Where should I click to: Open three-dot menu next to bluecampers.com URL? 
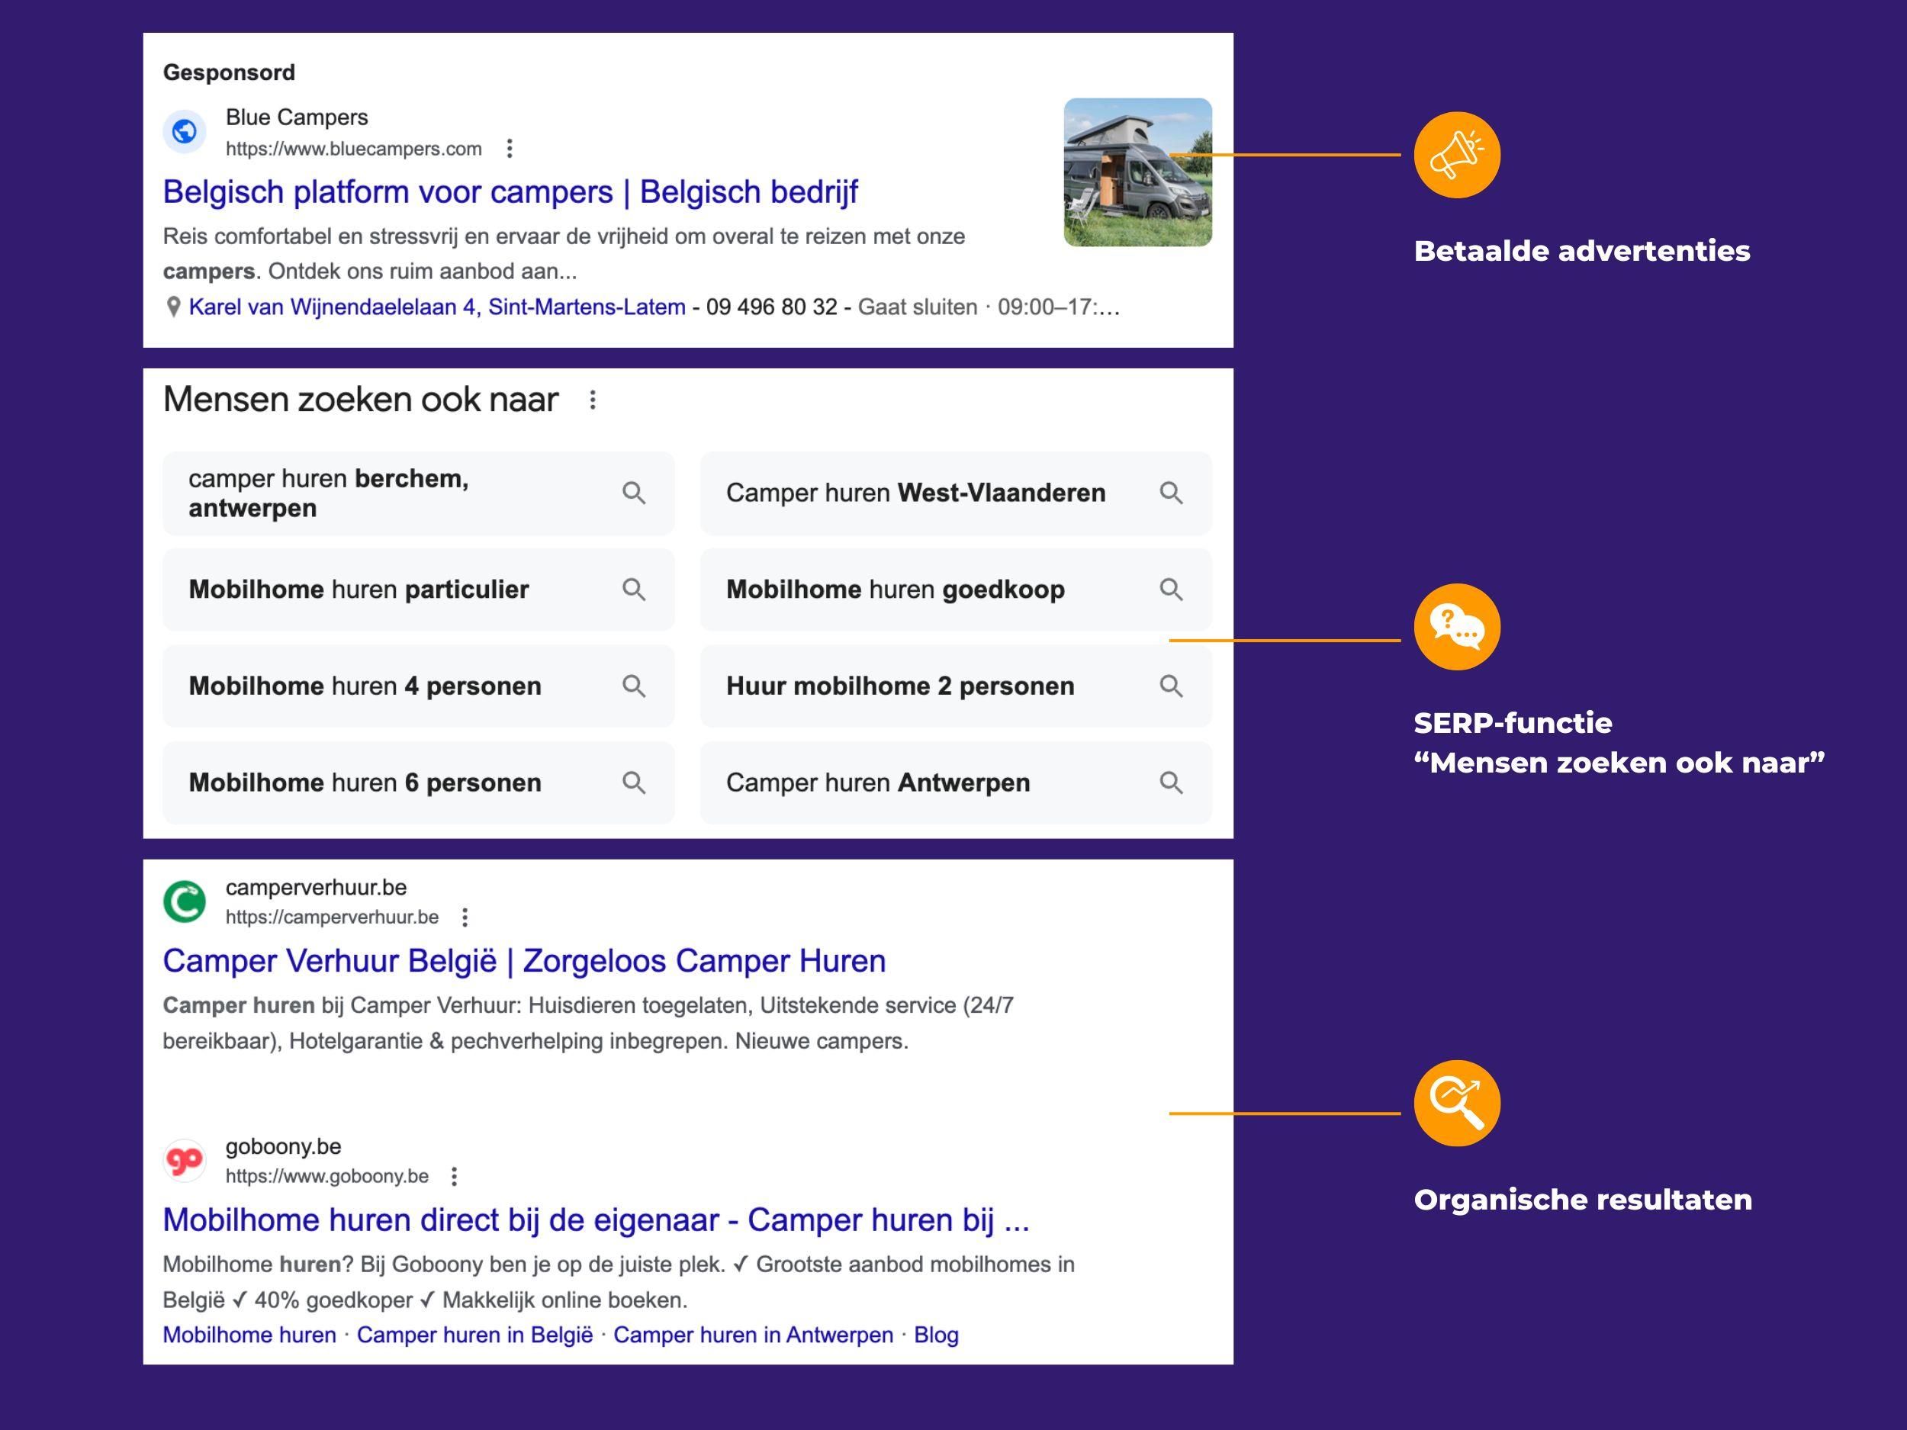tap(510, 149)
